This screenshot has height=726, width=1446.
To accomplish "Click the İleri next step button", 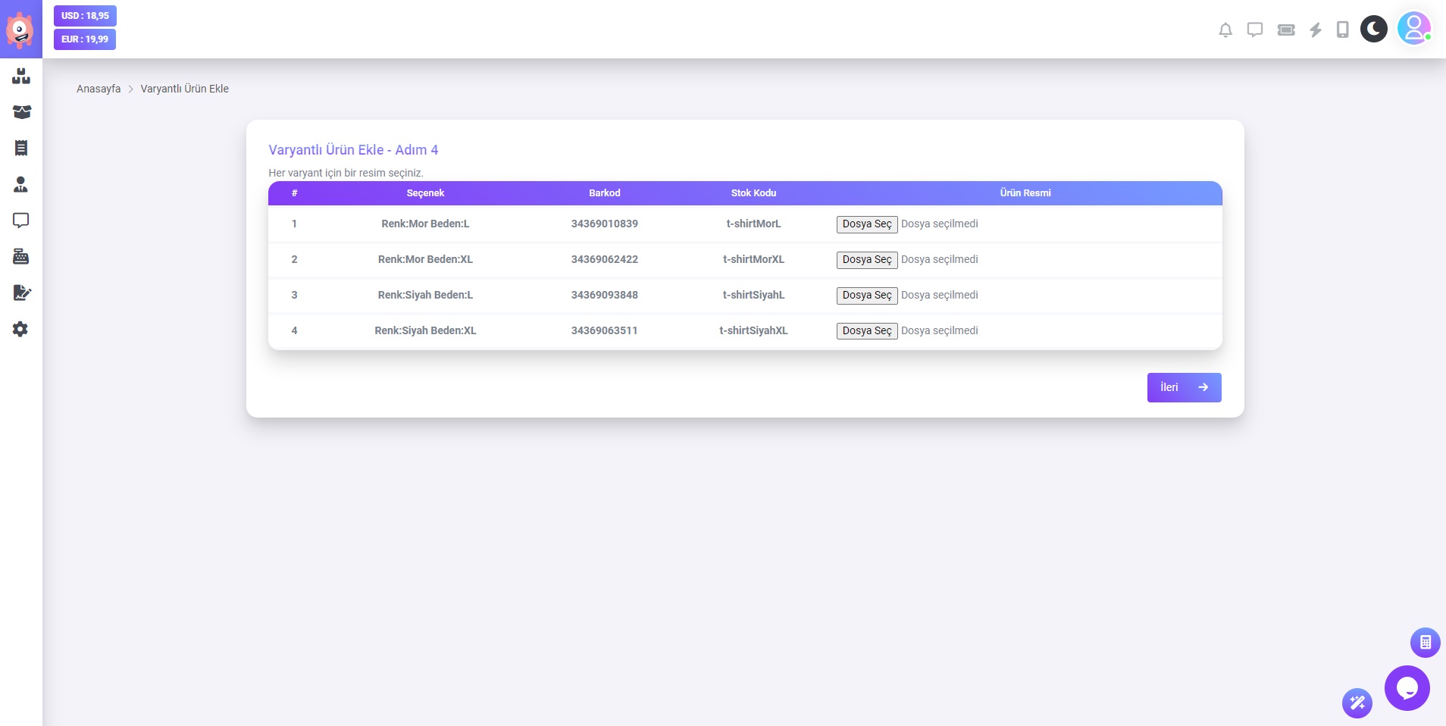I will (1184, 387).
